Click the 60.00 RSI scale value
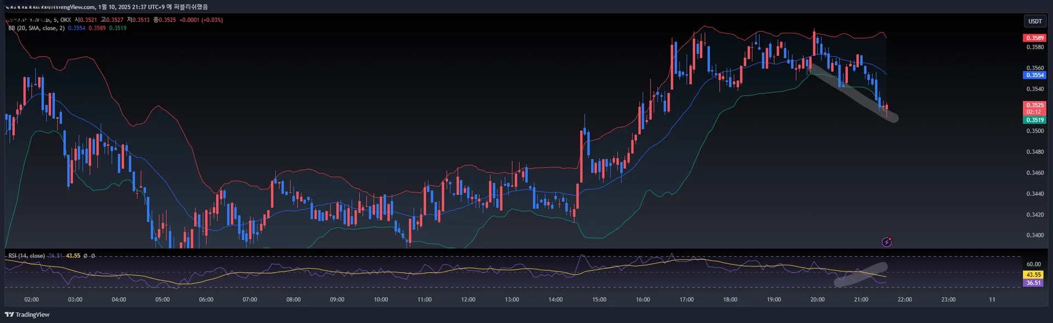This screenshot has height=323, width=1053. pyautogui.click(x=1034, y=264)
